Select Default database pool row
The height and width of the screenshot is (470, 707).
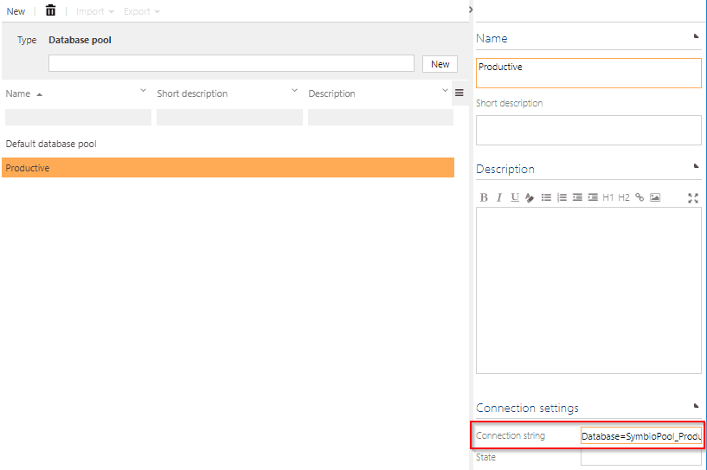point(51,144)
